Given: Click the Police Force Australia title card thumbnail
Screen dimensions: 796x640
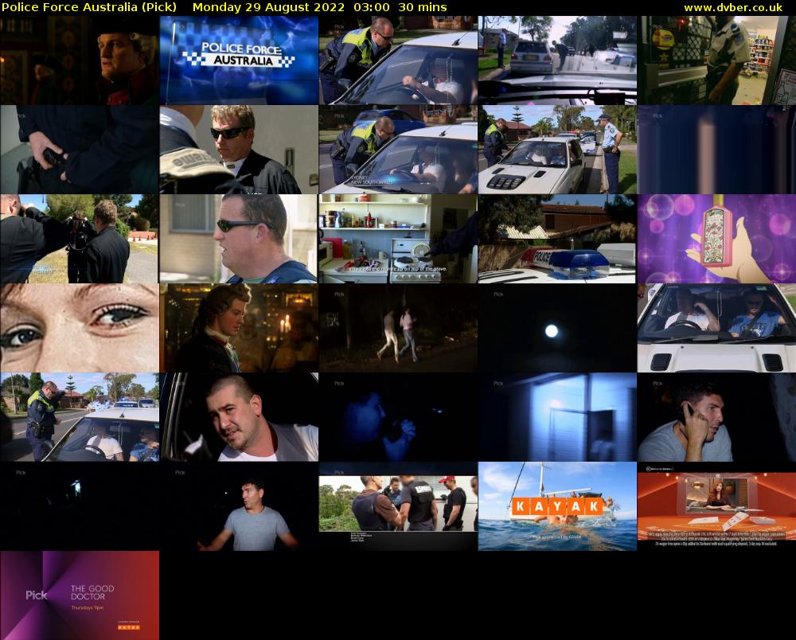Looking at the screenshot, I should [239, 60].
